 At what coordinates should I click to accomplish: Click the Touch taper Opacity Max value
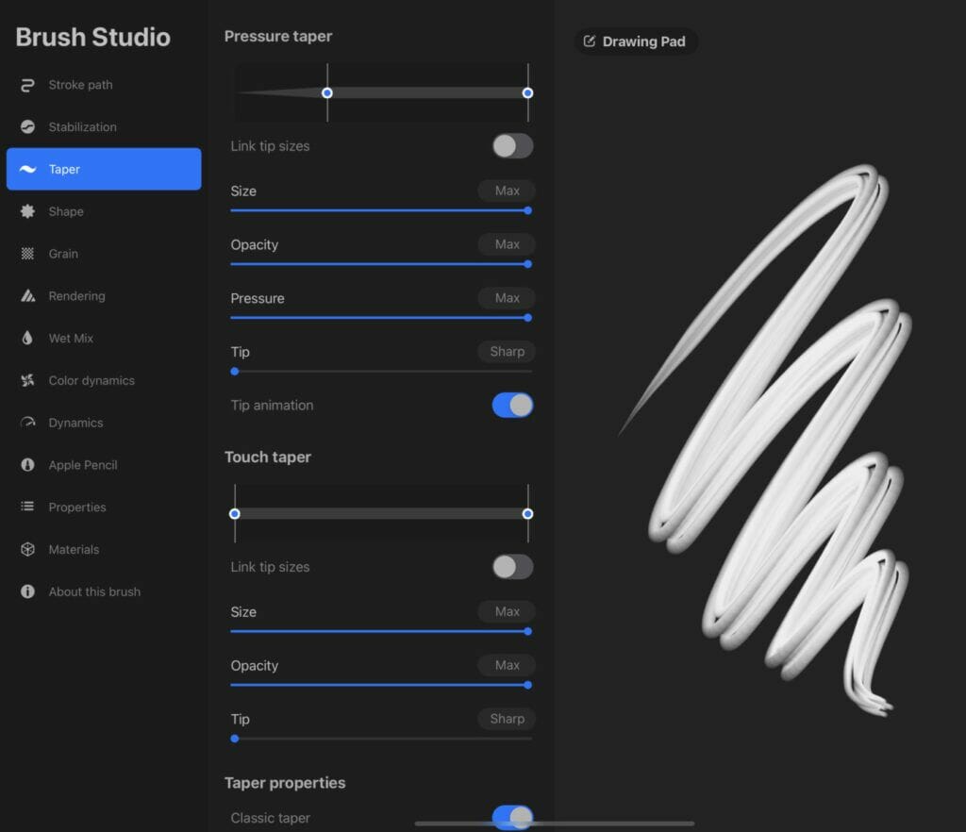click(x=507, y=665)
